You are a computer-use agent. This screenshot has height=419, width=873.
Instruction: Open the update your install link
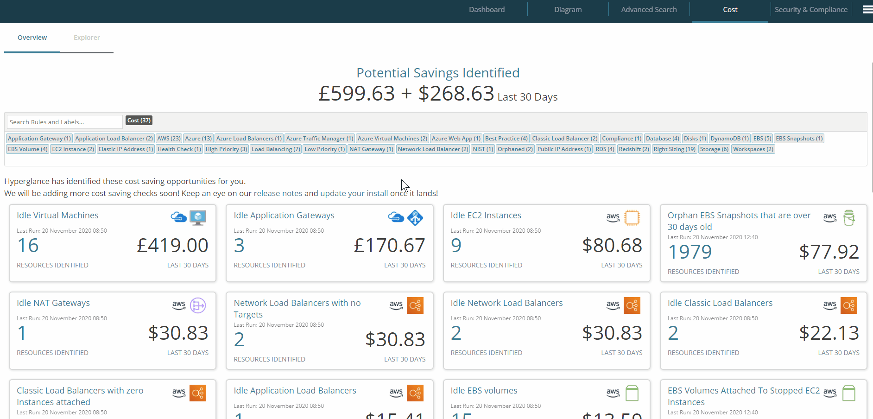pyautogui.click(x=354, y=193)
